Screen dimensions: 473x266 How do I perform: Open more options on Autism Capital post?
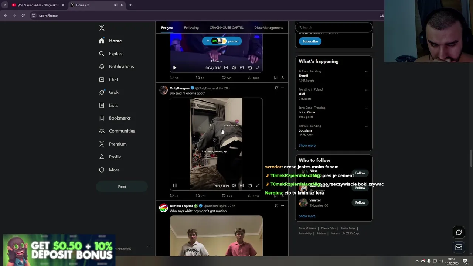click(282, 206)
